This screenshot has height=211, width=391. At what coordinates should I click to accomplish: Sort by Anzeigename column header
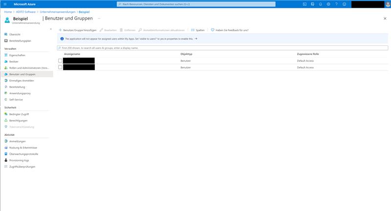[x=72, y=54]
